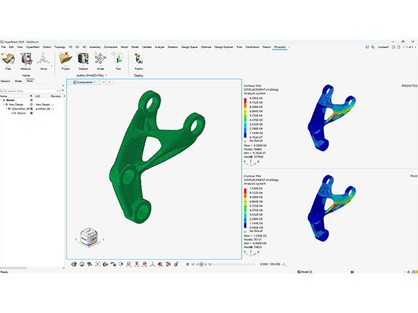
Task: Collapse the New Design tree node
Action: 4,104
